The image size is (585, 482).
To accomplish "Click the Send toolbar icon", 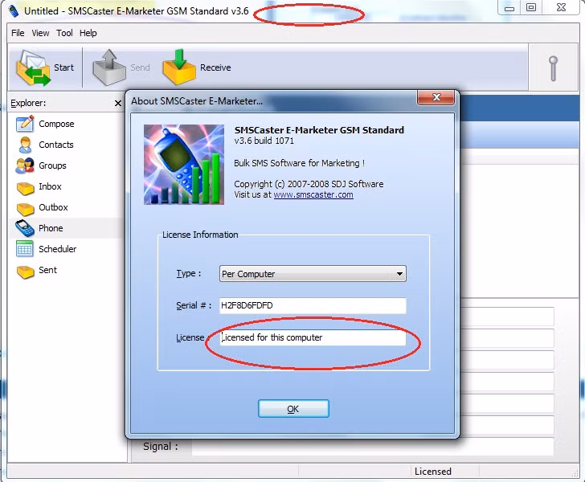I will tap(109, 68).
